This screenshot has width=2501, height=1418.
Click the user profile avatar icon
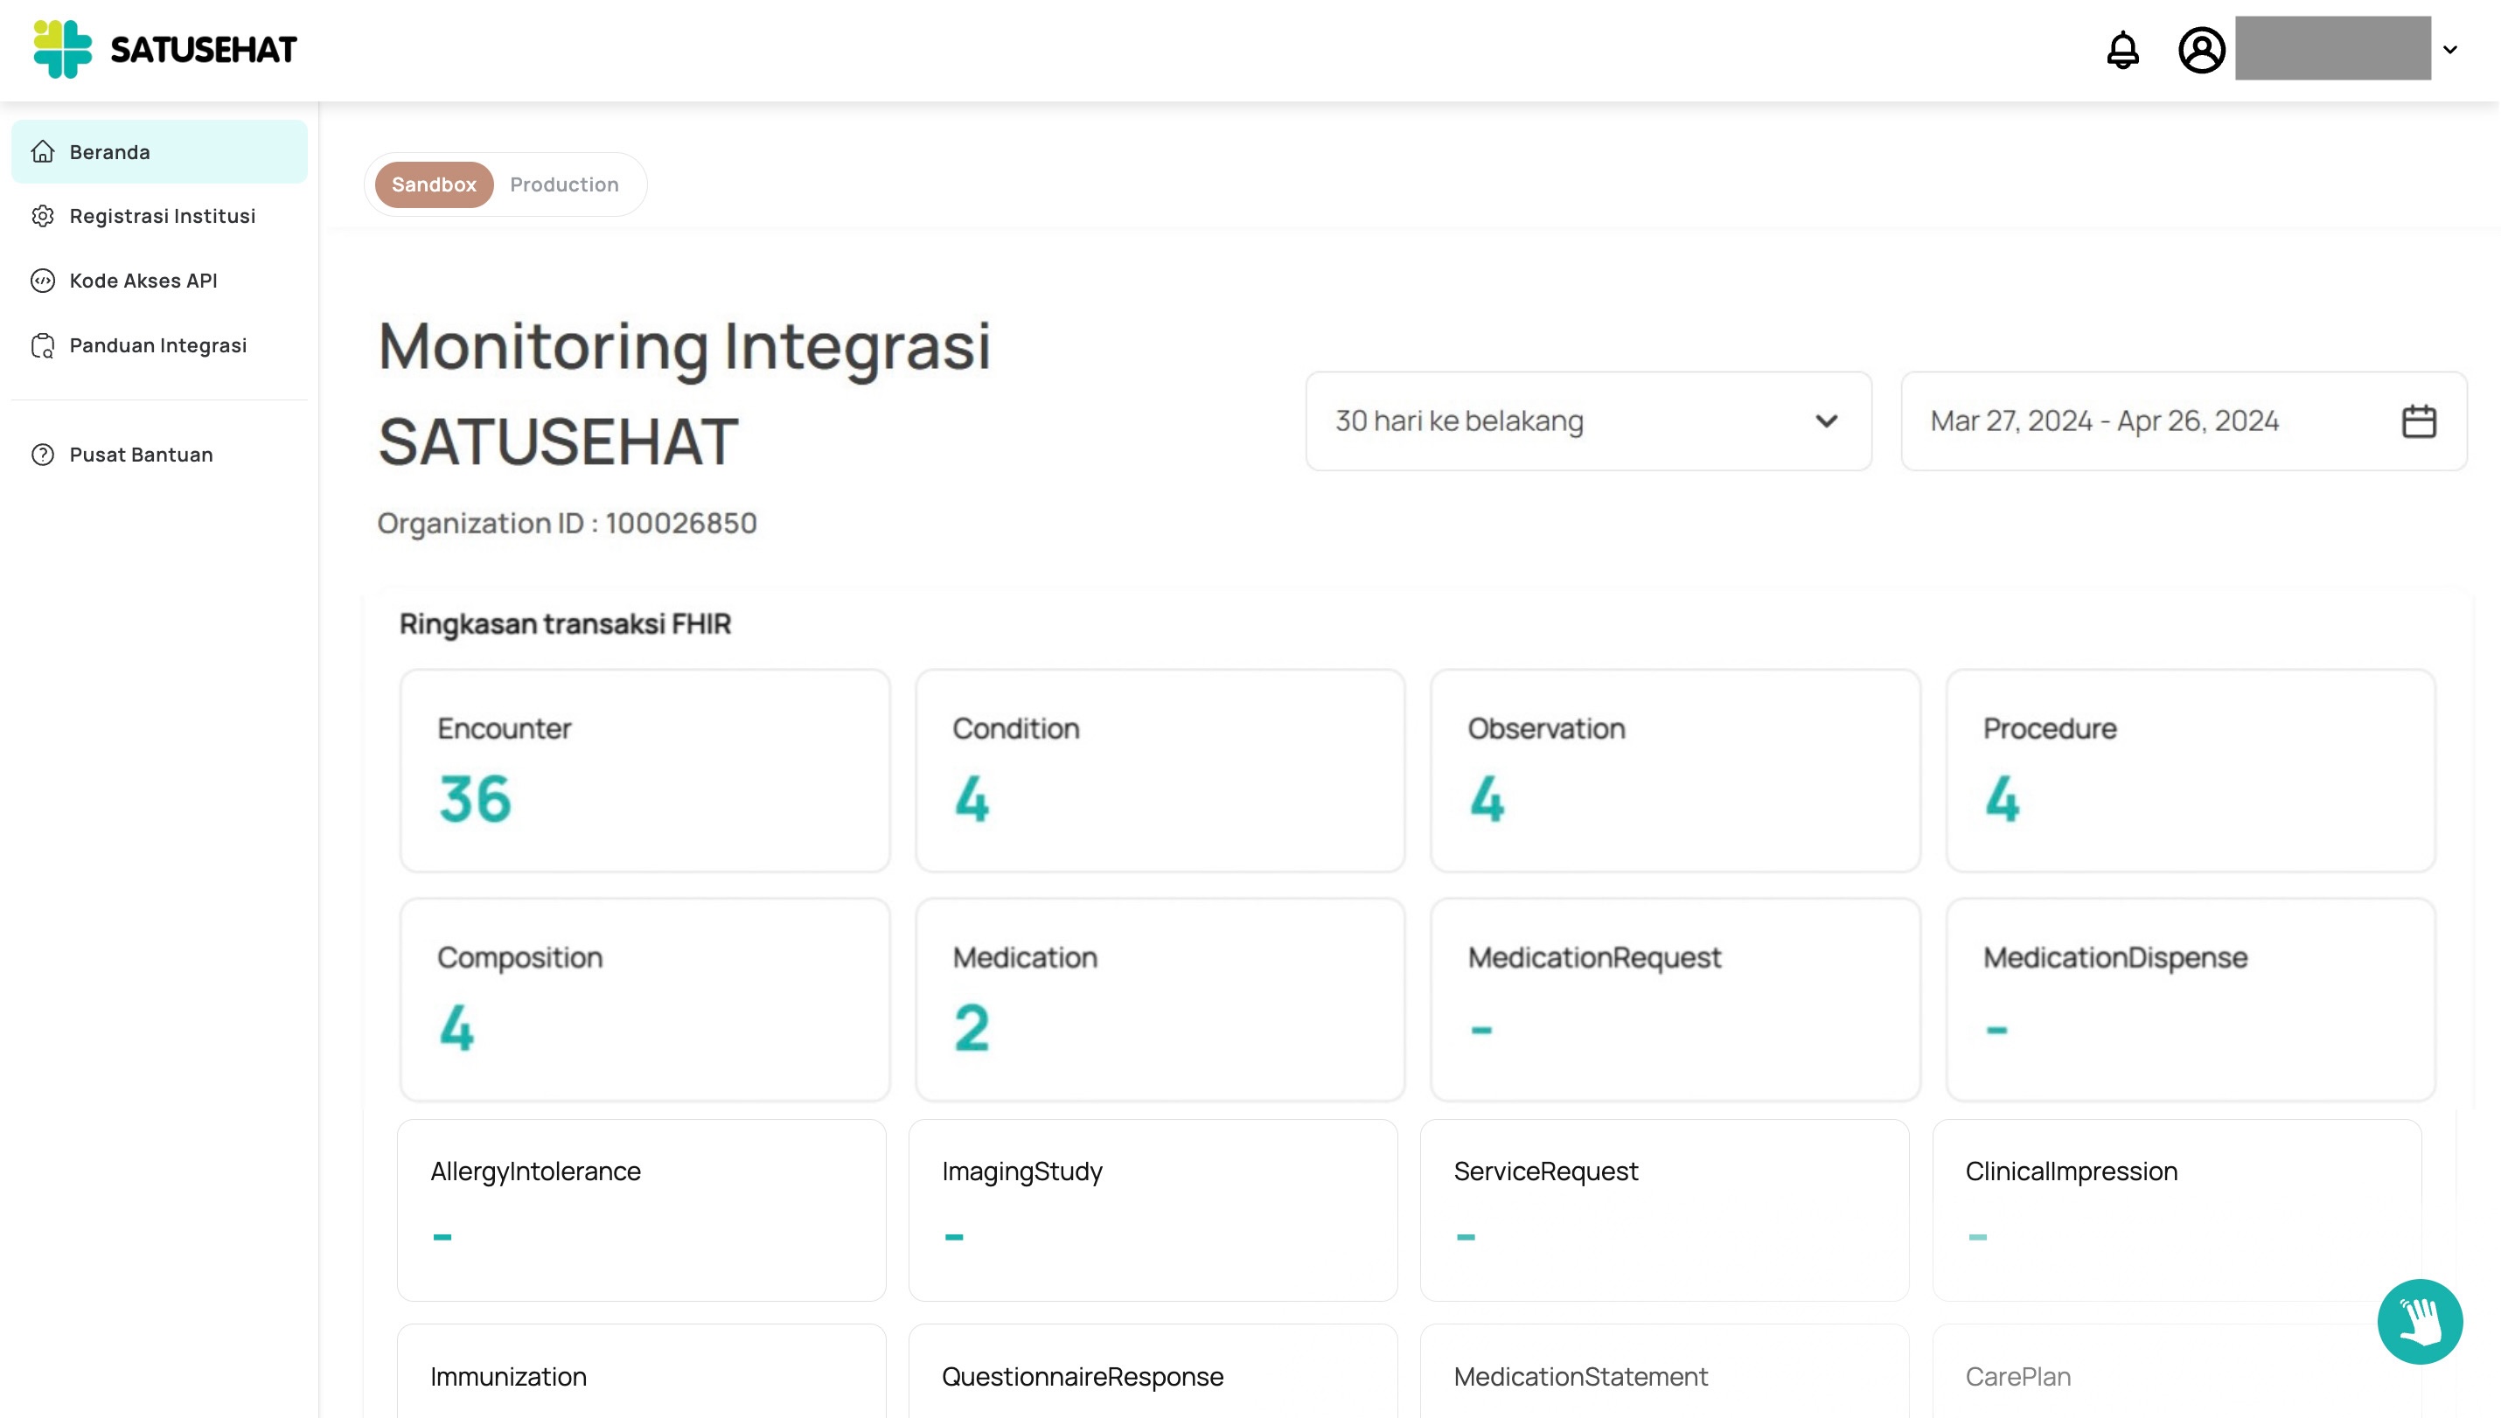click(2201, 50)
